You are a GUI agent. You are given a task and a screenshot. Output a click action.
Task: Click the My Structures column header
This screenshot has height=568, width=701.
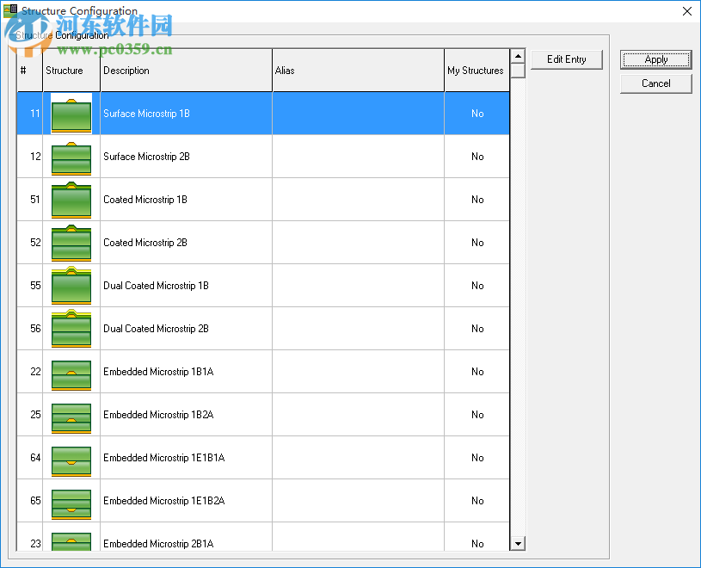477,71
